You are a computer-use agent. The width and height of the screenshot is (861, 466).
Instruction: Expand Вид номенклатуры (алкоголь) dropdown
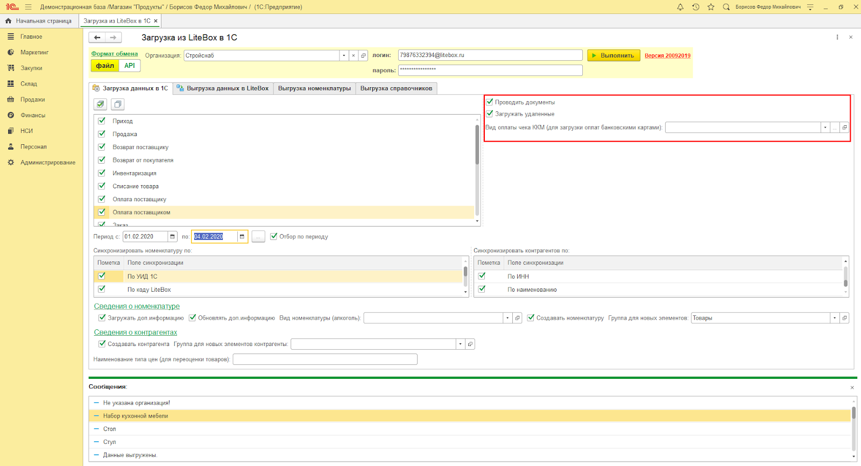[507, 318]
